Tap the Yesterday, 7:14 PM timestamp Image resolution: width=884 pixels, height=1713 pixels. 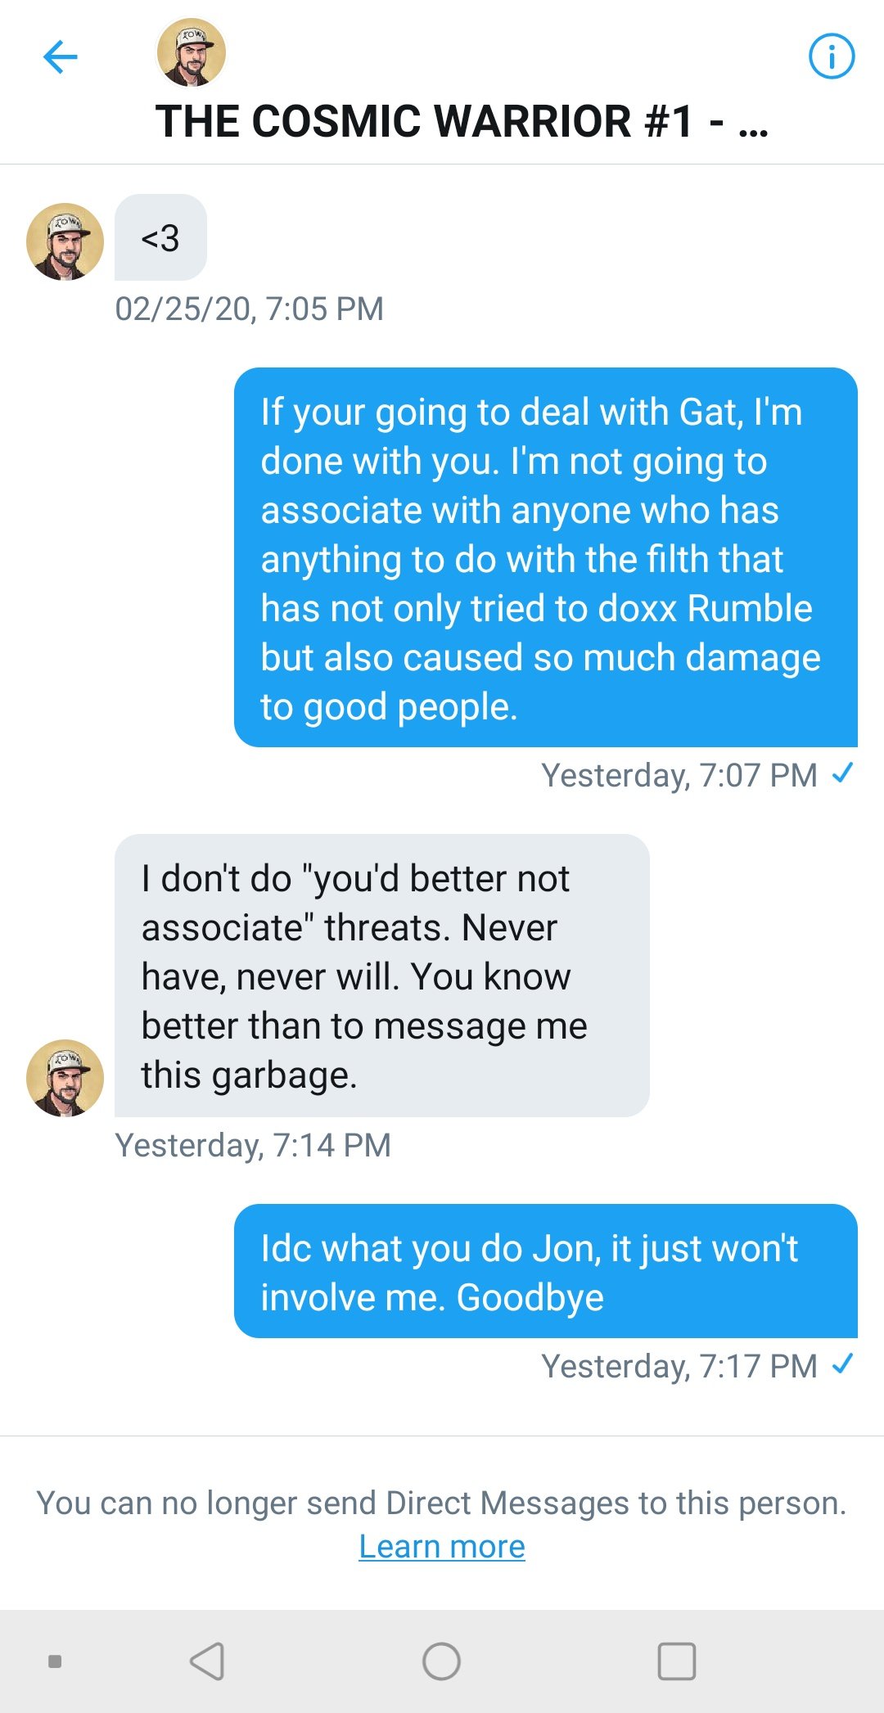(x=253, y=1146)
